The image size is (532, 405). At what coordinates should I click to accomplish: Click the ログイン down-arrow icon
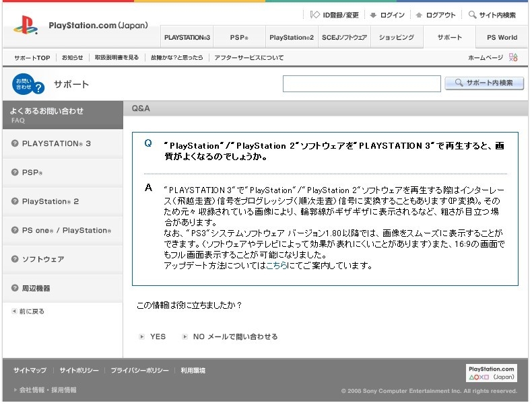[x=373, y=15]
